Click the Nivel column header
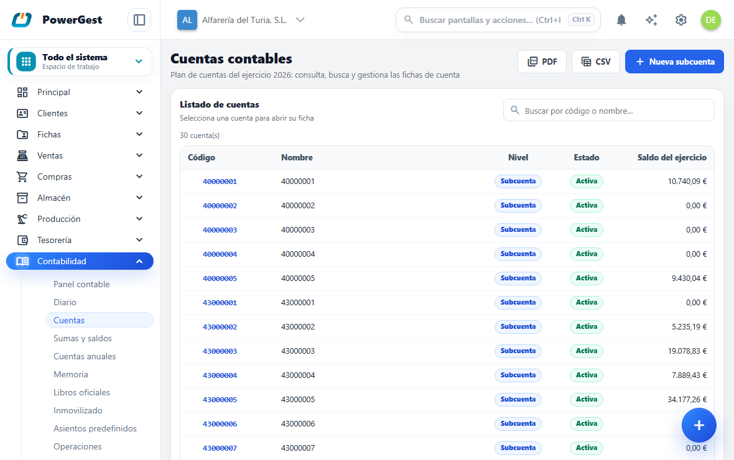 click(x=518, y=158)
